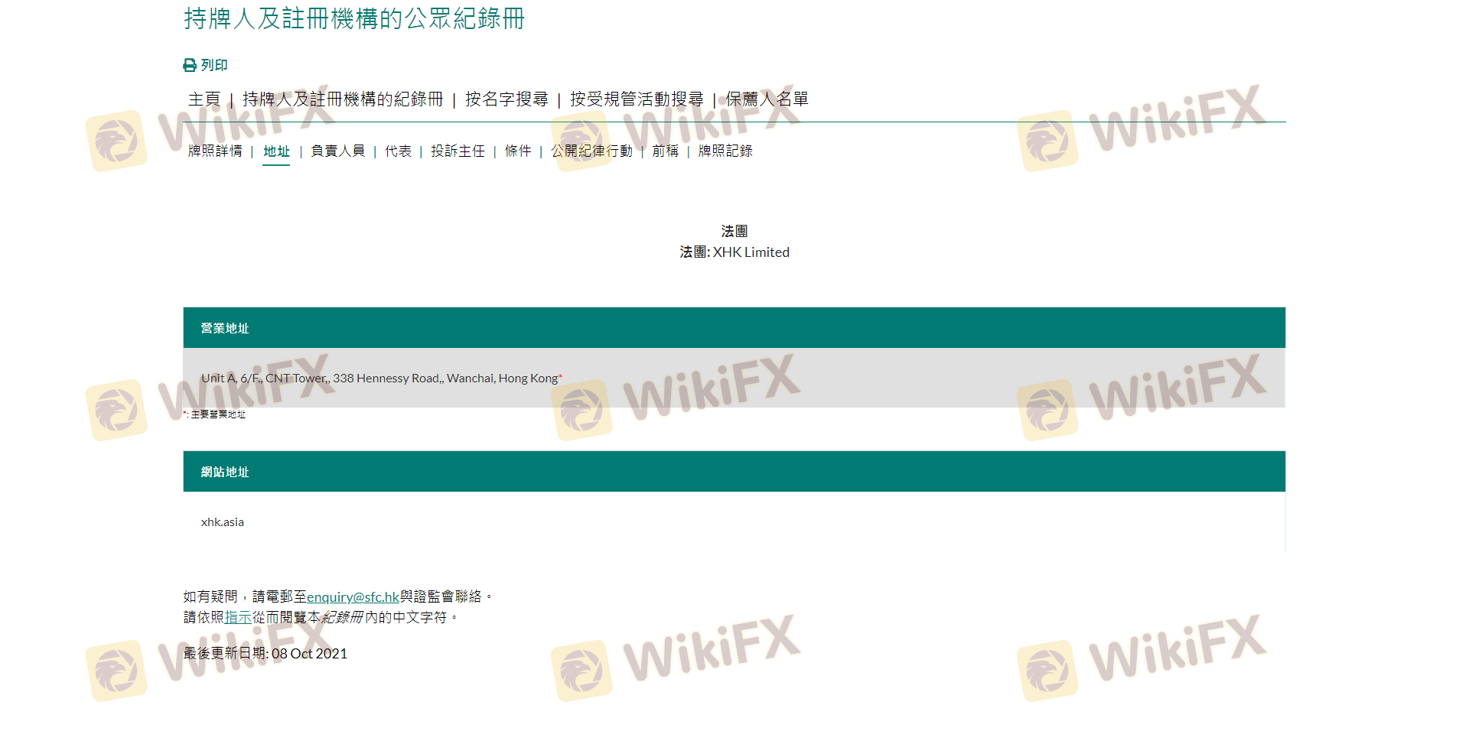Click the 法團: XHK Limited text

point(734,252)
